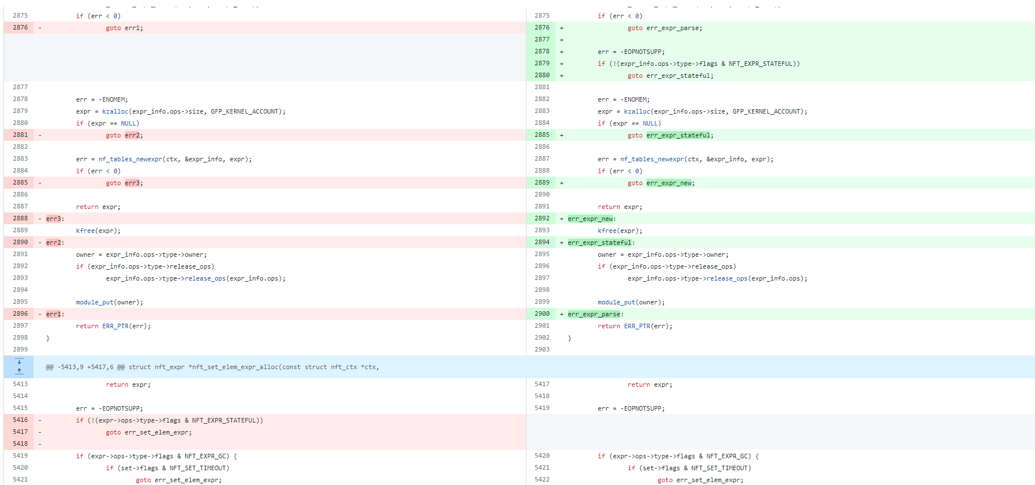The image size is (1035, 485).
Task: Select added line number 2880 on right
Action: 542,75
